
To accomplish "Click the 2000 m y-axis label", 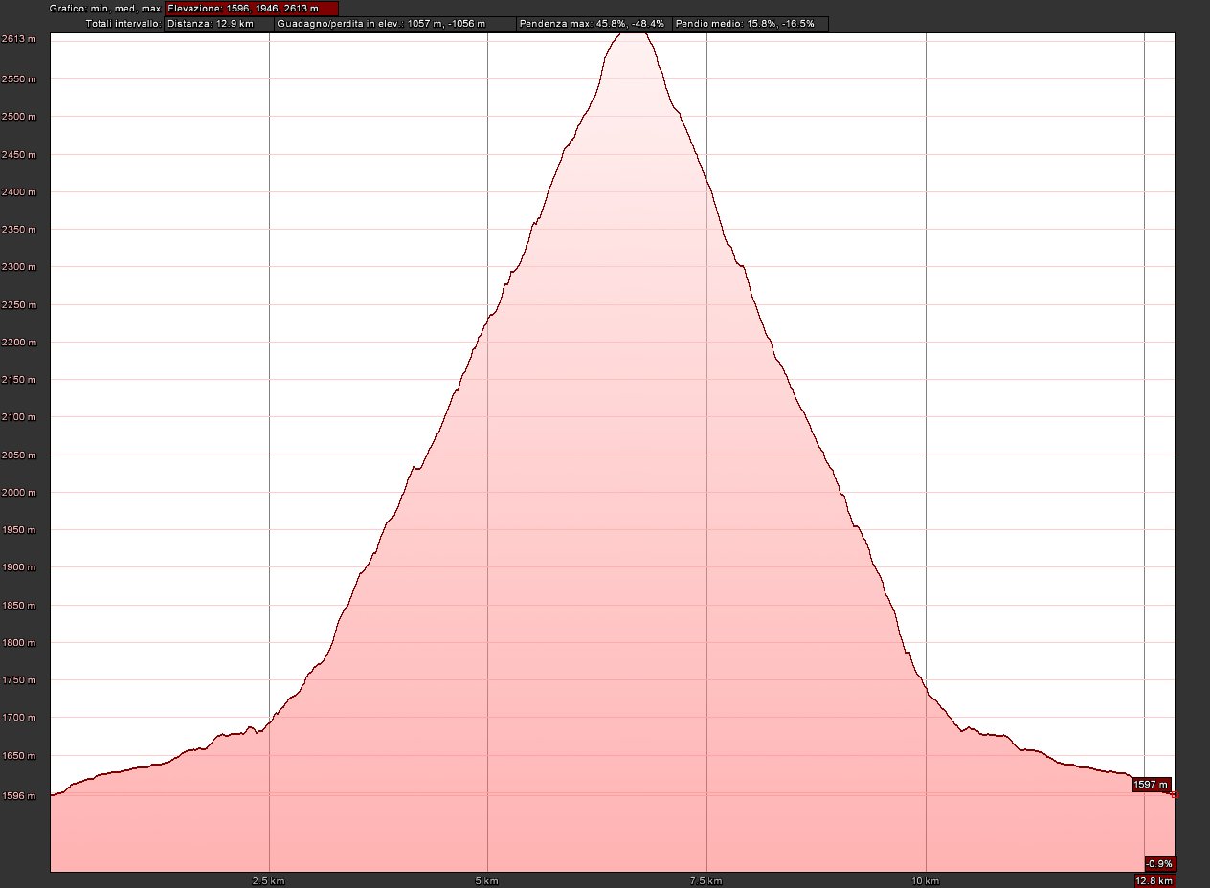I will pyautogui.click(x=19, y=493).
